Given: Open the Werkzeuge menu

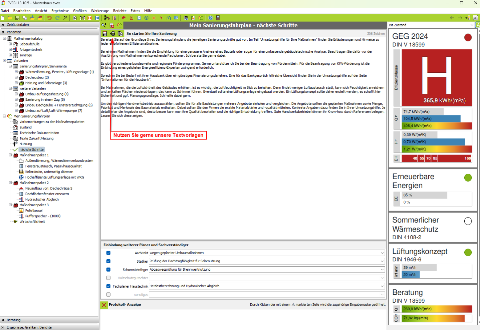Looking at the screenshot, I should point(100,11).
